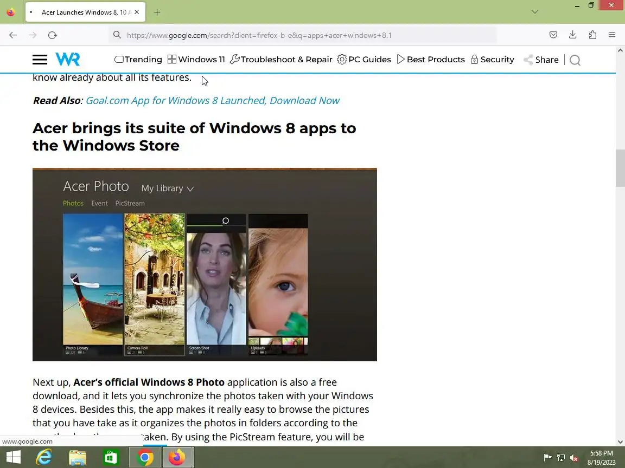Open Goal.com App for Windows 8 link
The image size is (625, 468).
213,100
